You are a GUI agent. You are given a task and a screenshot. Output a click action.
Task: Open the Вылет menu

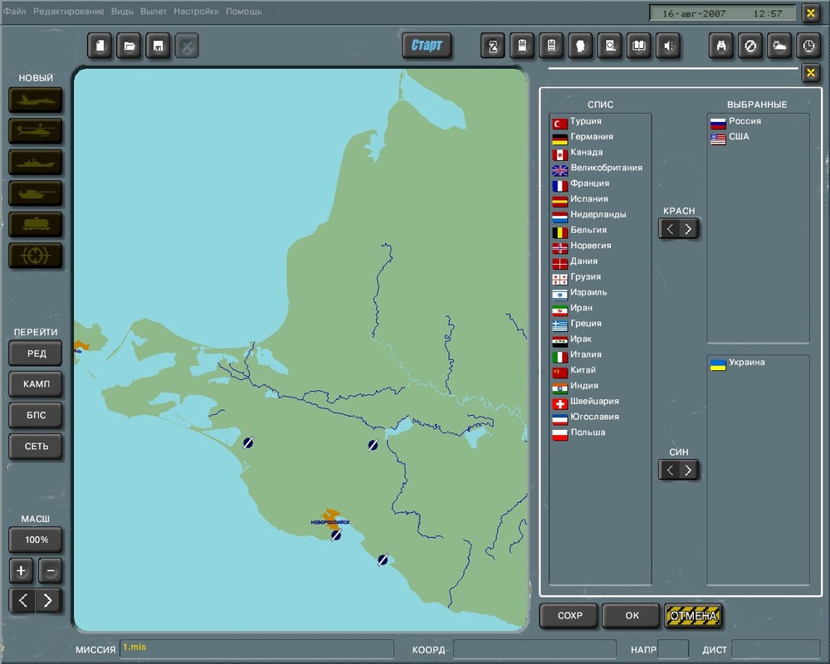[154, 12]
